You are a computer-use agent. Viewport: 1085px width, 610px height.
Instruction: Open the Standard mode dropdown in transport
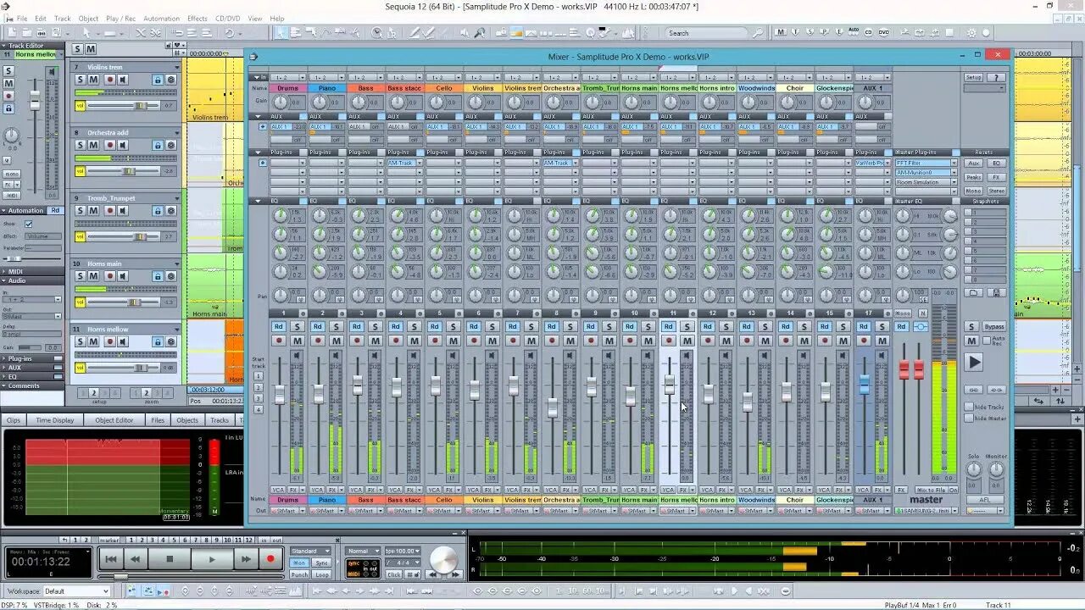pos(309,552)
